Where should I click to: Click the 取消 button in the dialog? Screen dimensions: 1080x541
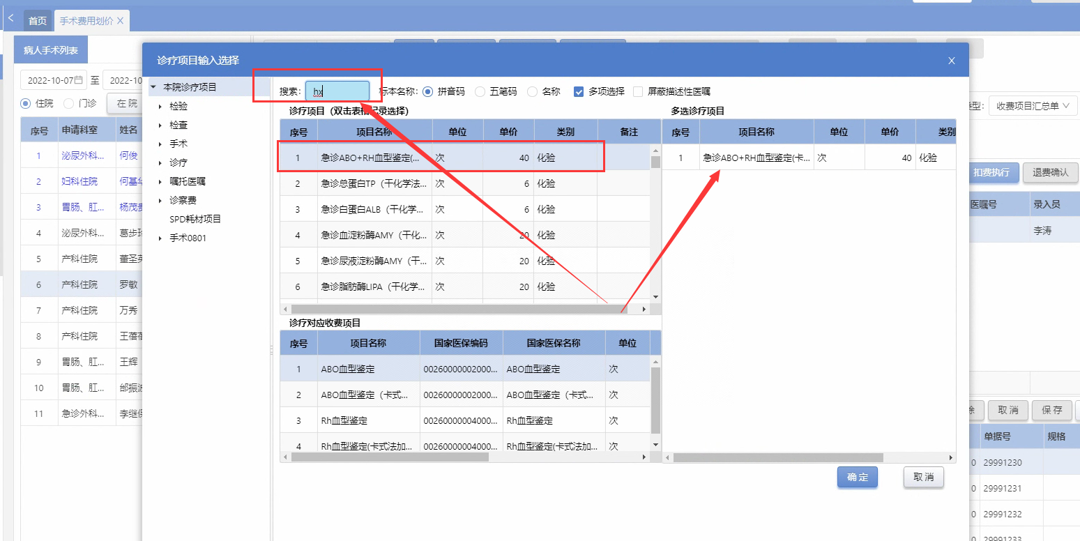924,478
